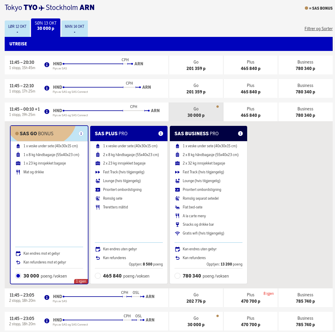Screen dimensions: 335x332
Task: Click the 'Opptjen: 8 500 poeng' text
Action: click(146, 264)
